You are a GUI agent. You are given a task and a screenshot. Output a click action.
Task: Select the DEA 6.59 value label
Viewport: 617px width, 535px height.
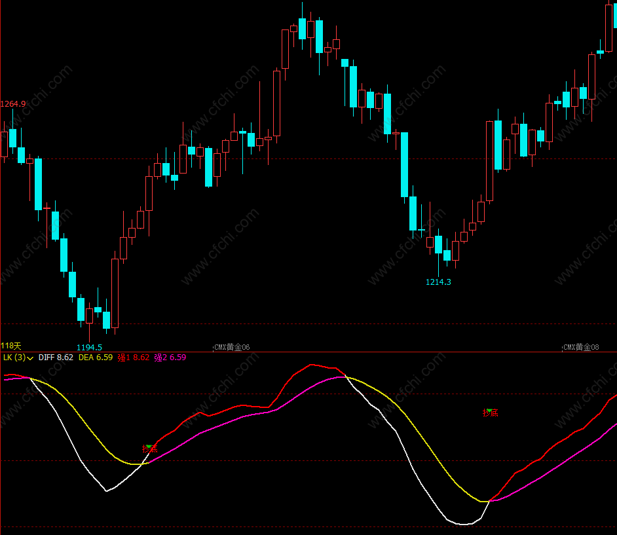96,357
